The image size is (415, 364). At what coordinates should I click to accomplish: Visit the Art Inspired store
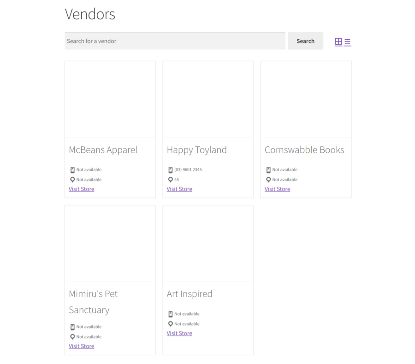pos(179,333)
